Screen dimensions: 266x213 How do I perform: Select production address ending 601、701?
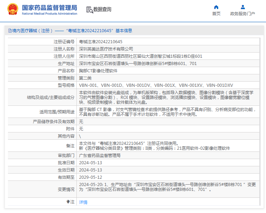pyautogui.click(x=138, y=64)
